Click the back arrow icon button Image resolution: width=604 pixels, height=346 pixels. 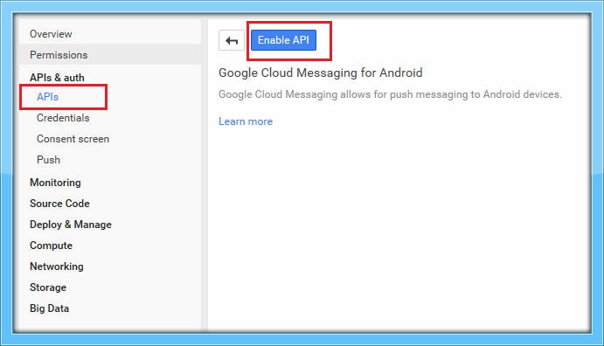coord(232,40)
